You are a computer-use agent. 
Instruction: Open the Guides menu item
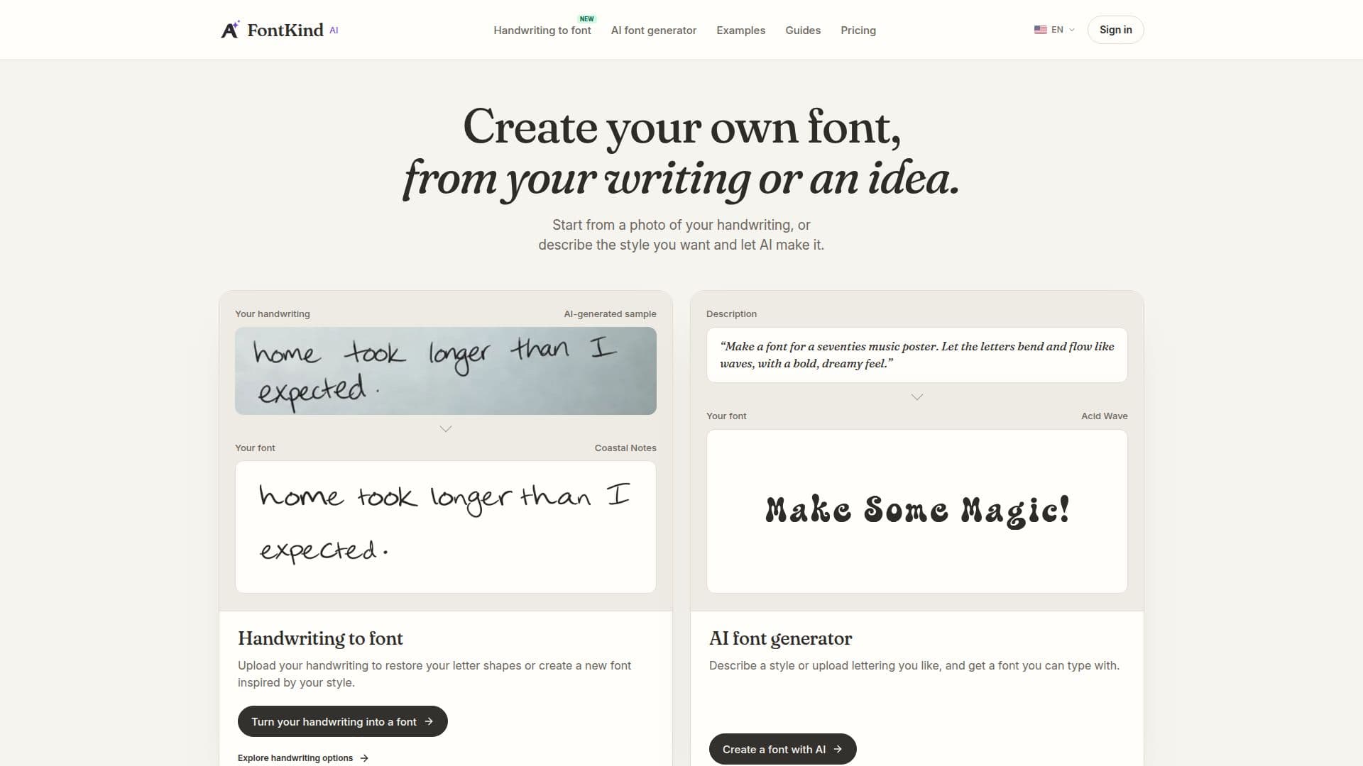[803, 30]
